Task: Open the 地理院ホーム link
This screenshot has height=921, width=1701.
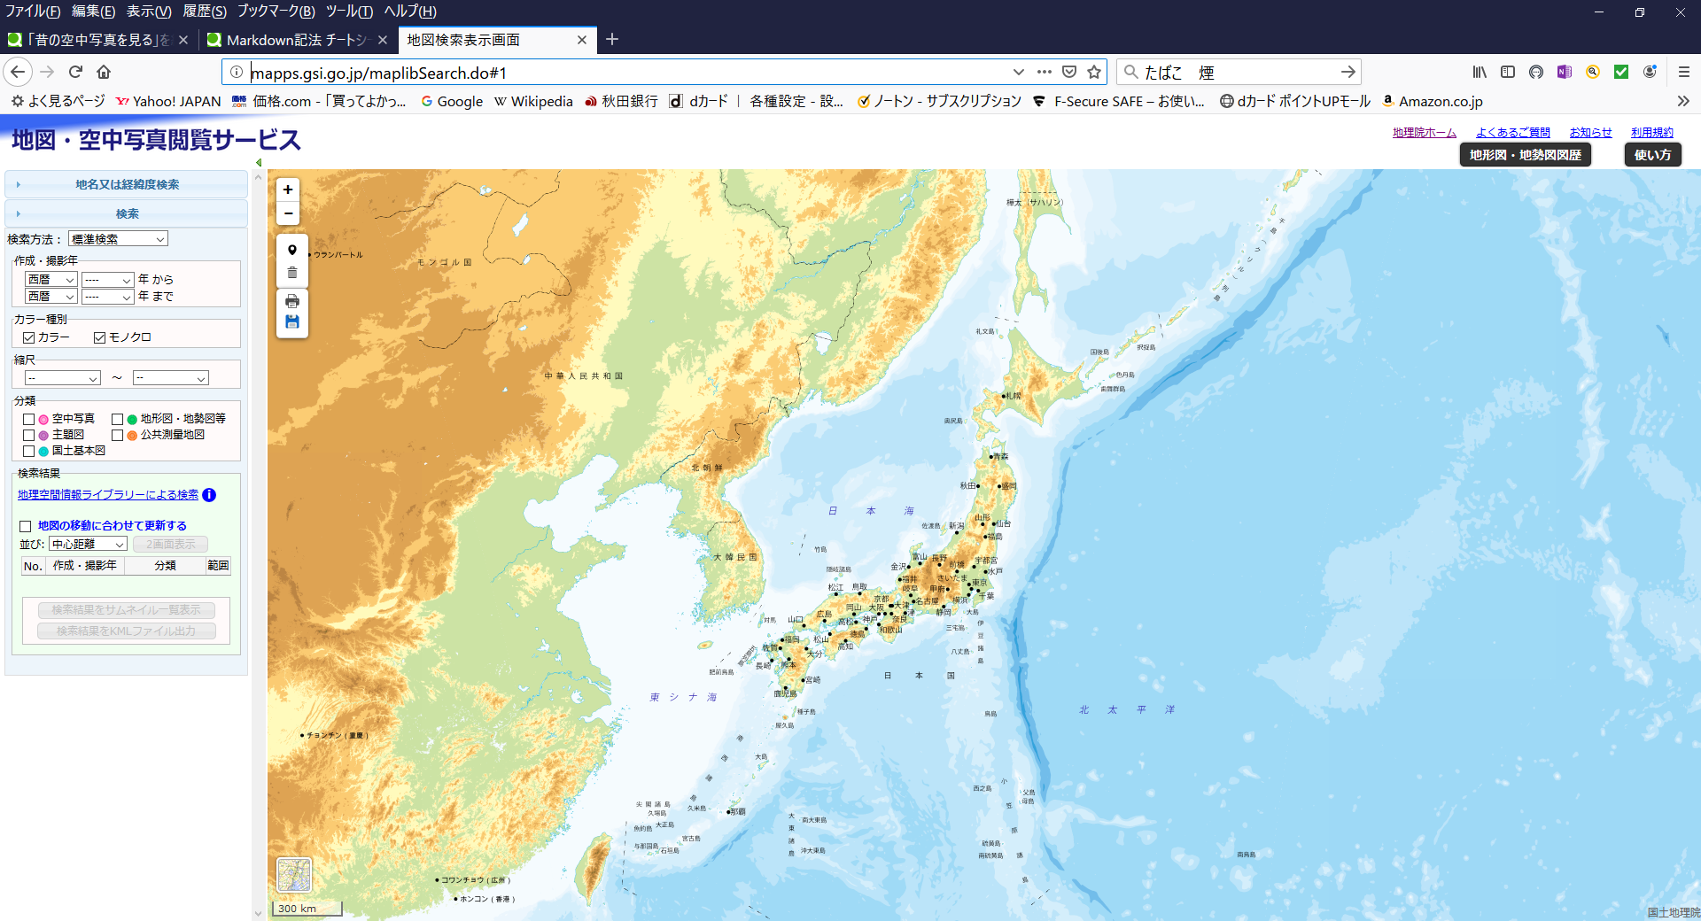Action: pos(1424,133)
